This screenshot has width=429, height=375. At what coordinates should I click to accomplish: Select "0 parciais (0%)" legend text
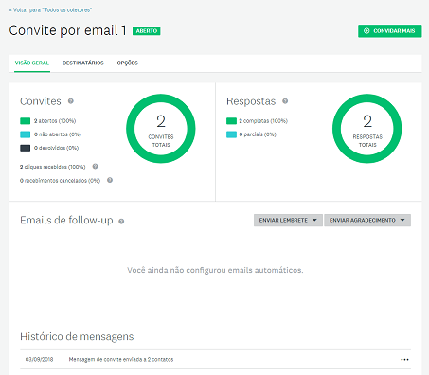tap(258, 134)
